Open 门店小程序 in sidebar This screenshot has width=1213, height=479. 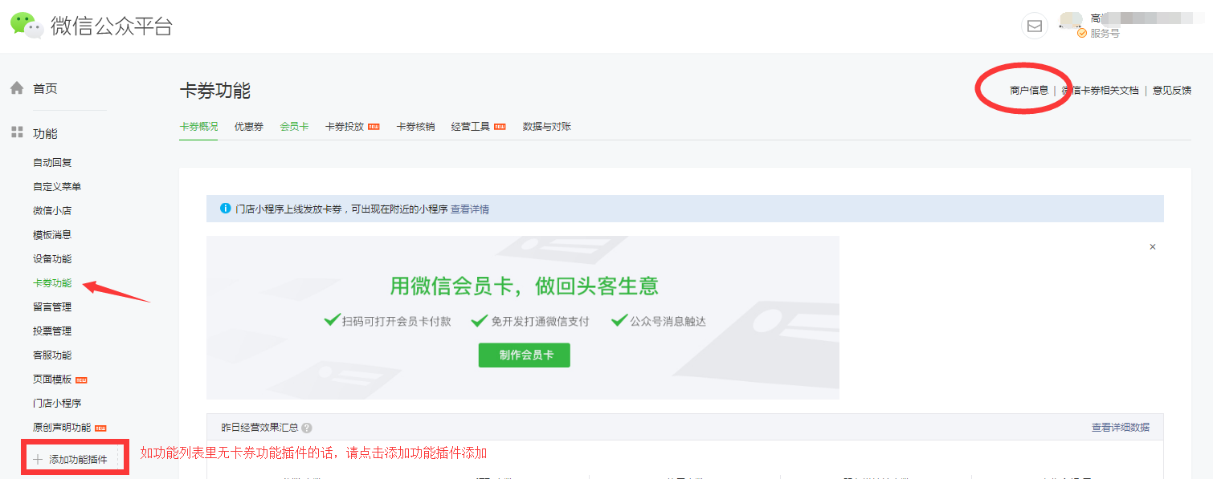click(x=57, y=403)
